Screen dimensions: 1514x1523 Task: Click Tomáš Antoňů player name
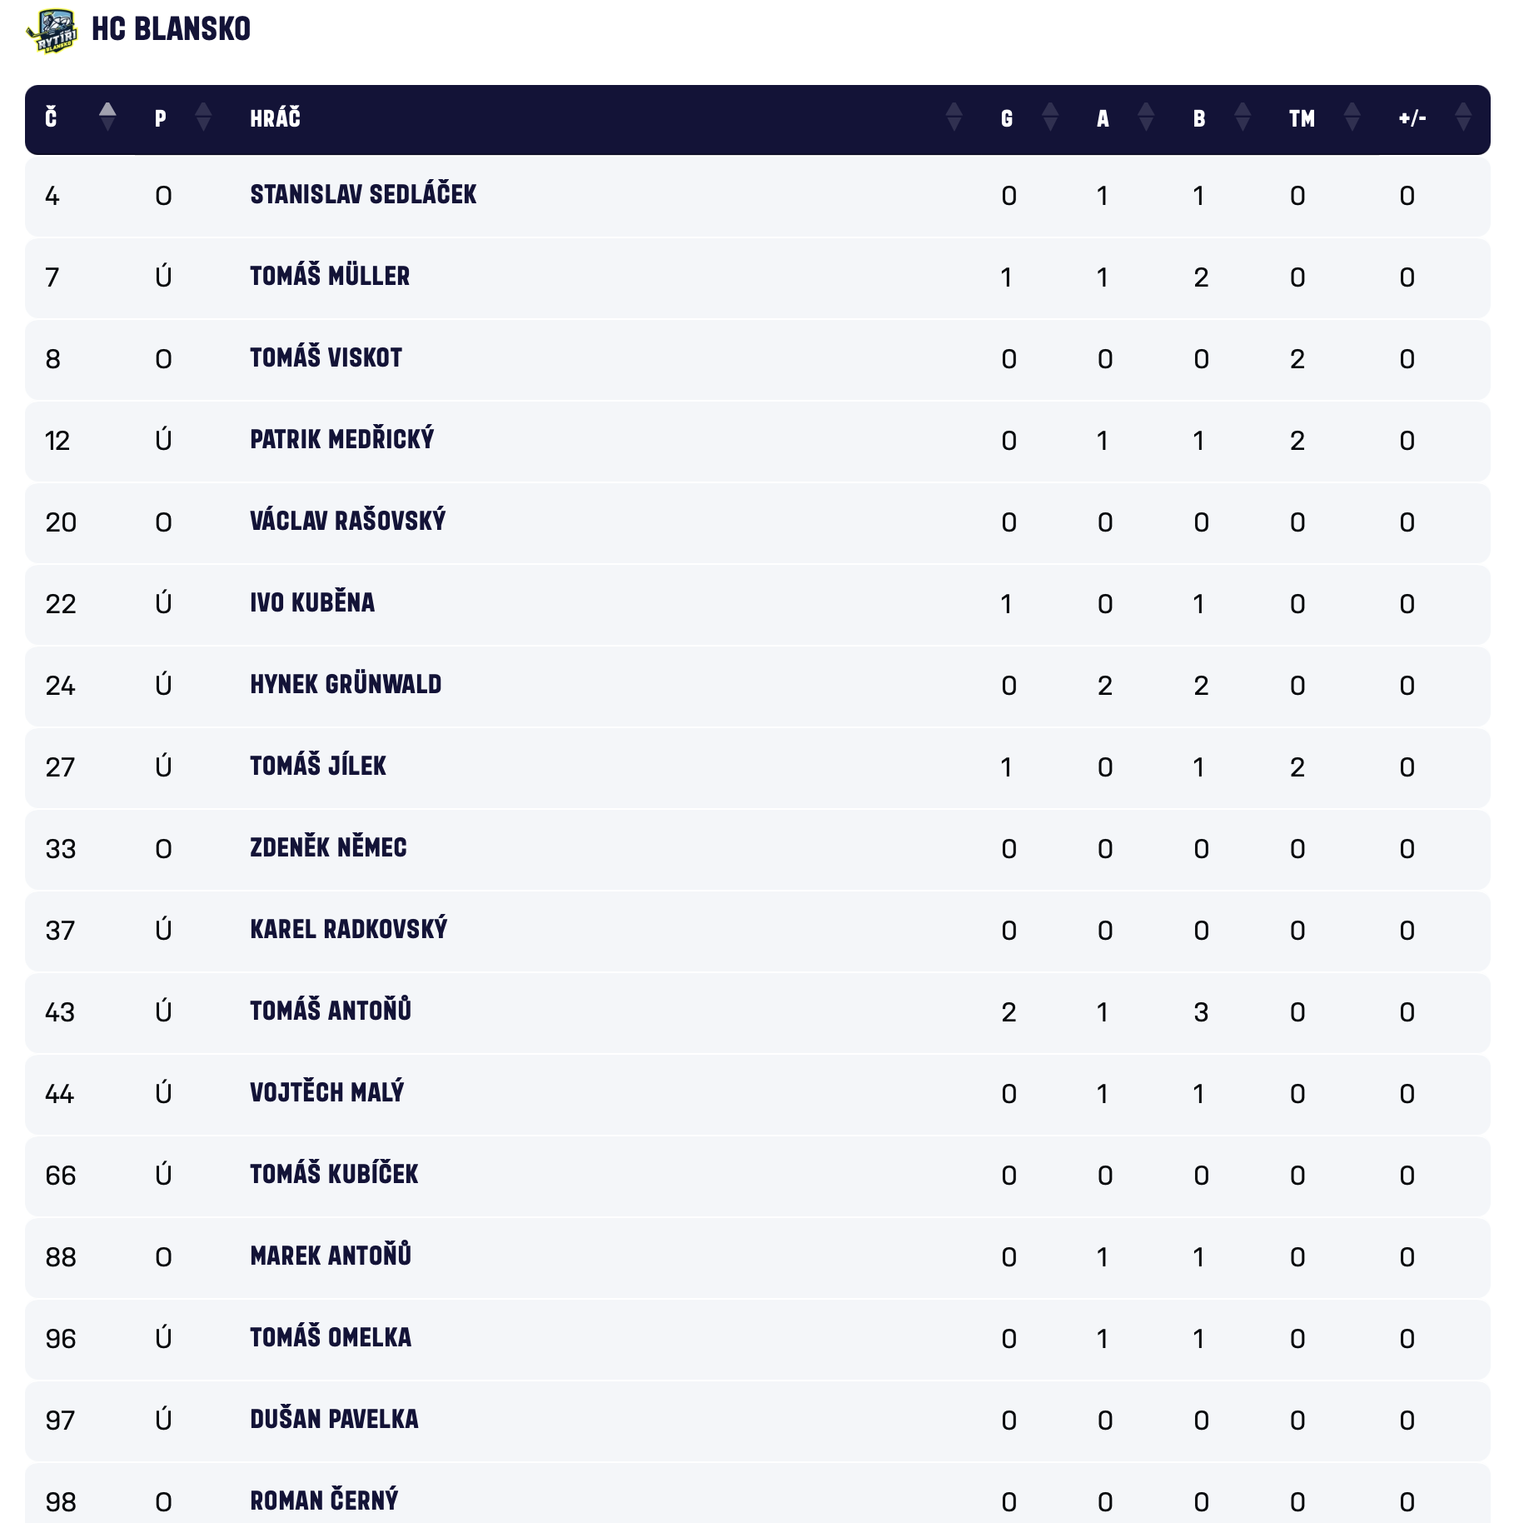(331, 1011)
